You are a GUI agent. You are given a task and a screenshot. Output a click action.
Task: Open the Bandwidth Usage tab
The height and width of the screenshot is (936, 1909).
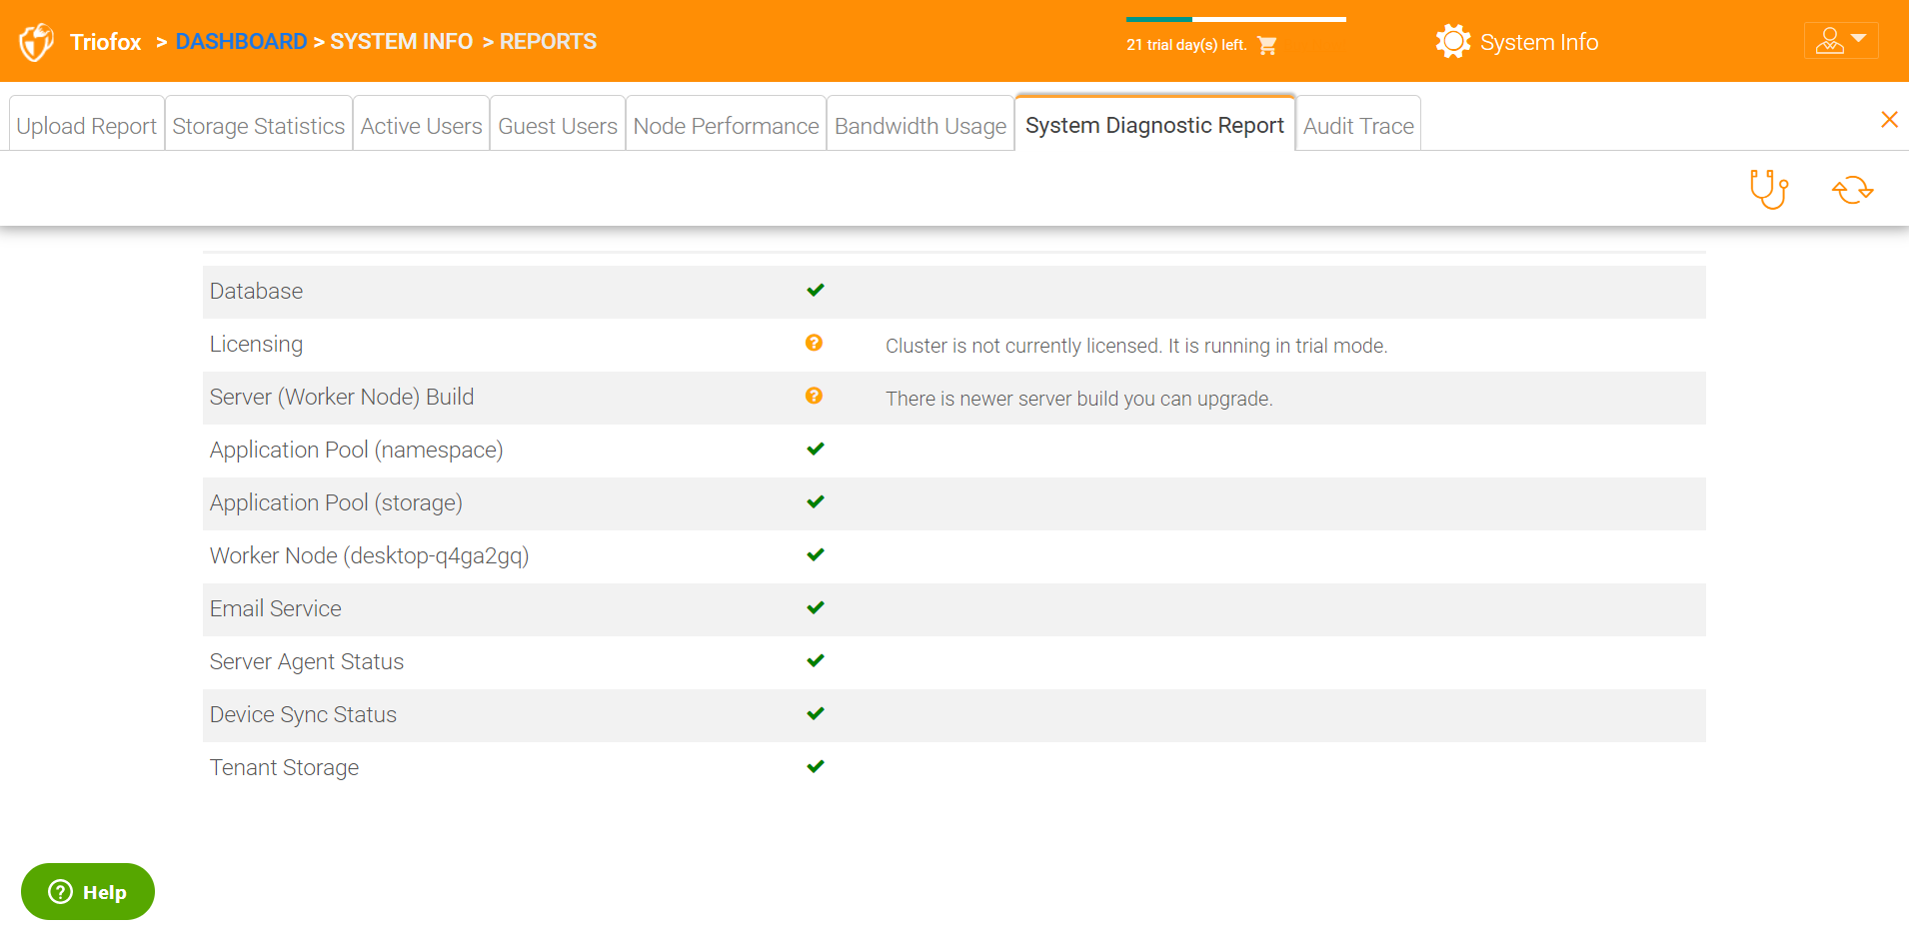click(921, 124)
